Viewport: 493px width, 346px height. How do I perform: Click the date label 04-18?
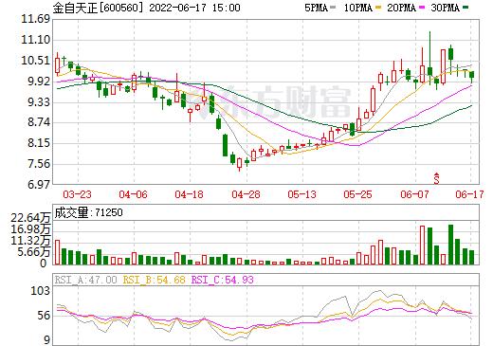[189, 194]
